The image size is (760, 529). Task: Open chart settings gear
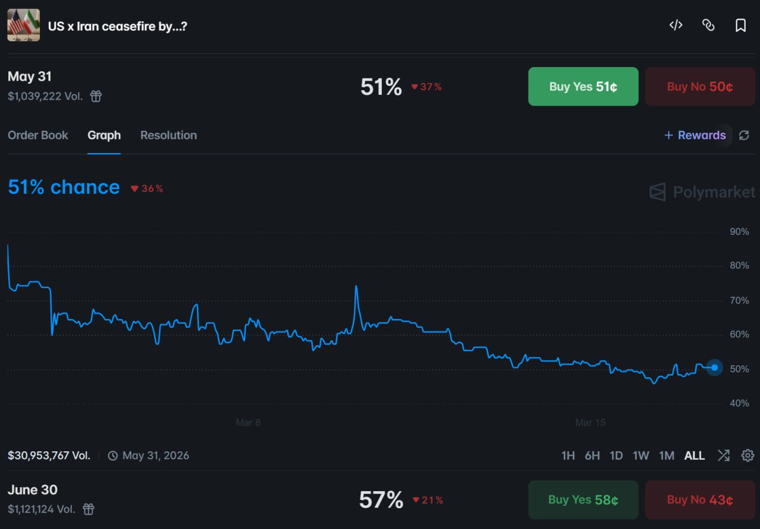point(748,455)
